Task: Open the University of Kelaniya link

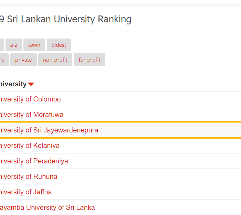Action: click(x=29, y=146)
